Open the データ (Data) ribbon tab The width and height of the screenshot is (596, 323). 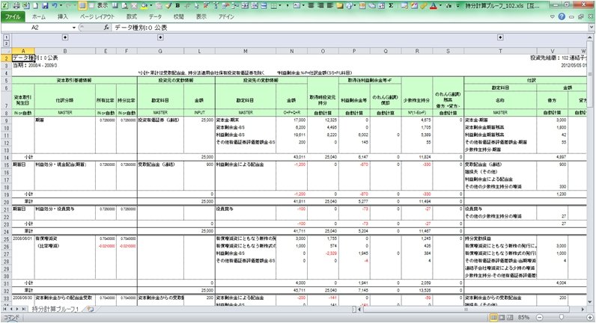coord(155,16)
